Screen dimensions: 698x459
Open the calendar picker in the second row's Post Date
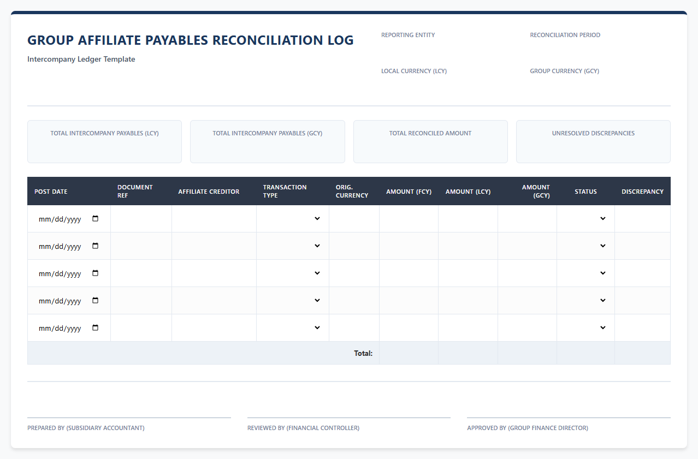click(96, 246)
